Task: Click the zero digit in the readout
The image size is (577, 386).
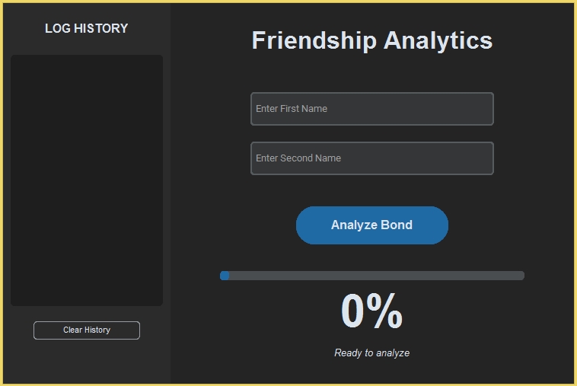Action: (355, 311)
